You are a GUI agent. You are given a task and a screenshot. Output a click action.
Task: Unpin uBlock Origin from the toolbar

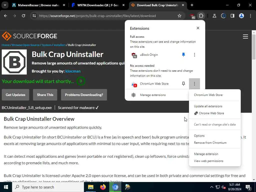183,55
